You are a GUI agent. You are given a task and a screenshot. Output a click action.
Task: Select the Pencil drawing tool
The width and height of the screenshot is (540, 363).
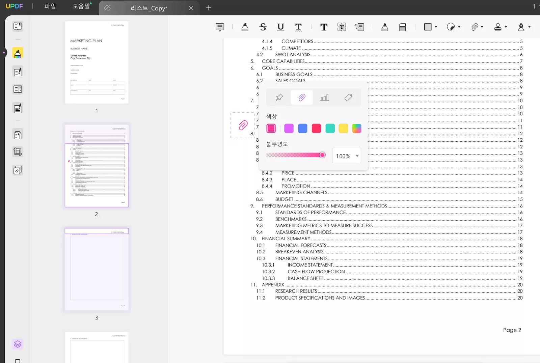(385, 27)
